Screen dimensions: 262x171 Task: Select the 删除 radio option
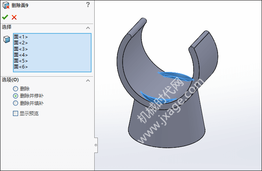pos(16,88)
